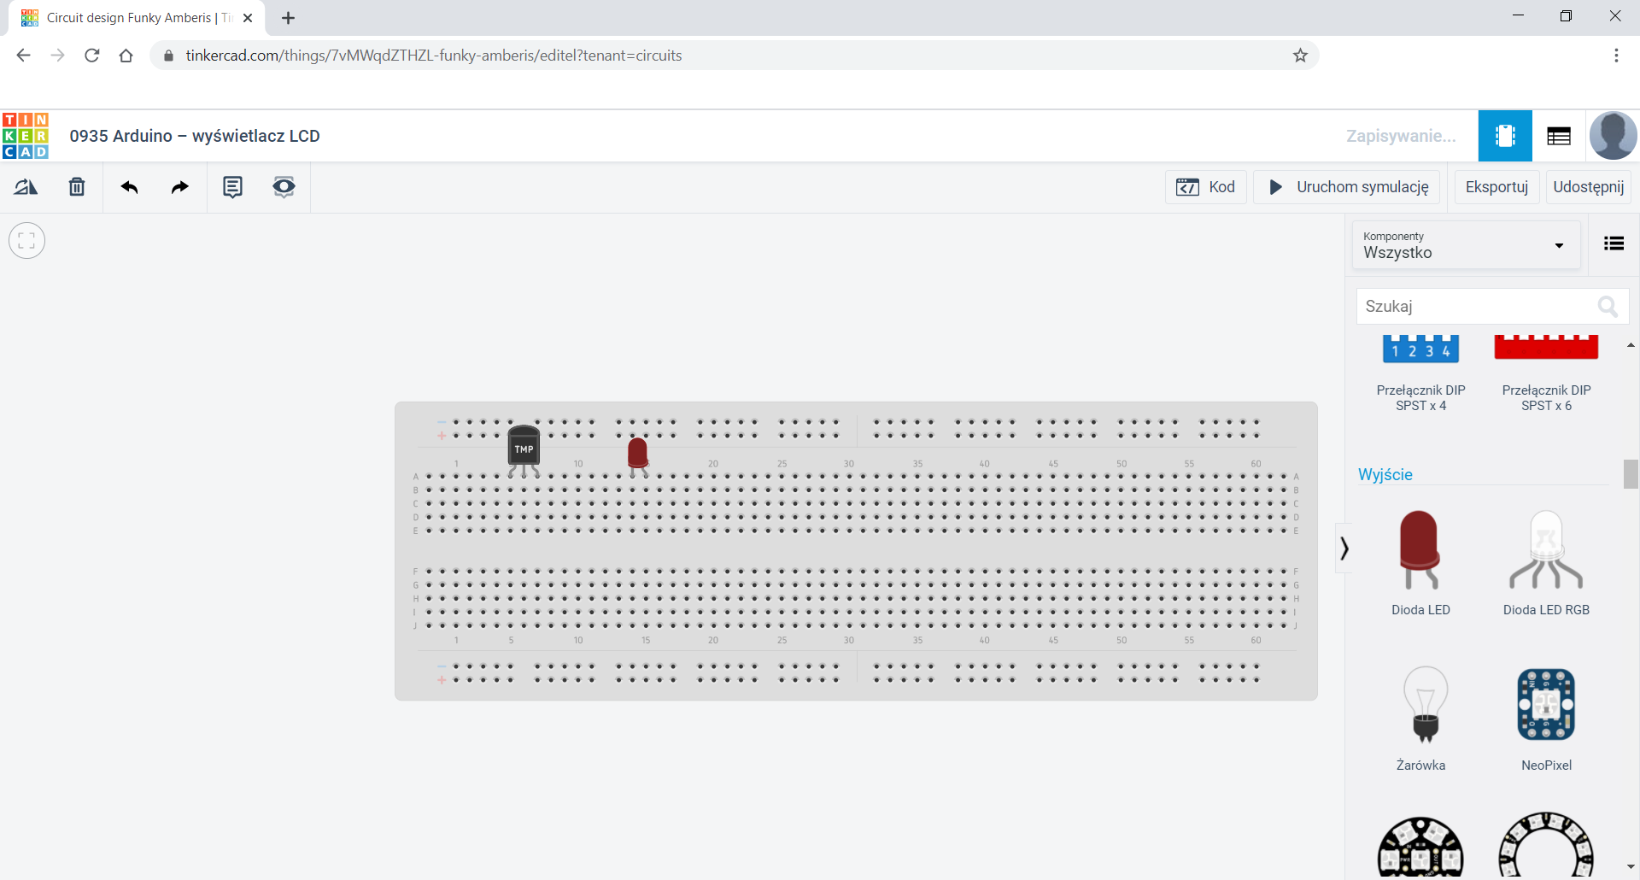Open the notes tool icon
Screen dimensions: 1640x880
232,187
